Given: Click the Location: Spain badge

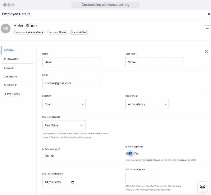Looking at the screenshot, I should 57,32.
